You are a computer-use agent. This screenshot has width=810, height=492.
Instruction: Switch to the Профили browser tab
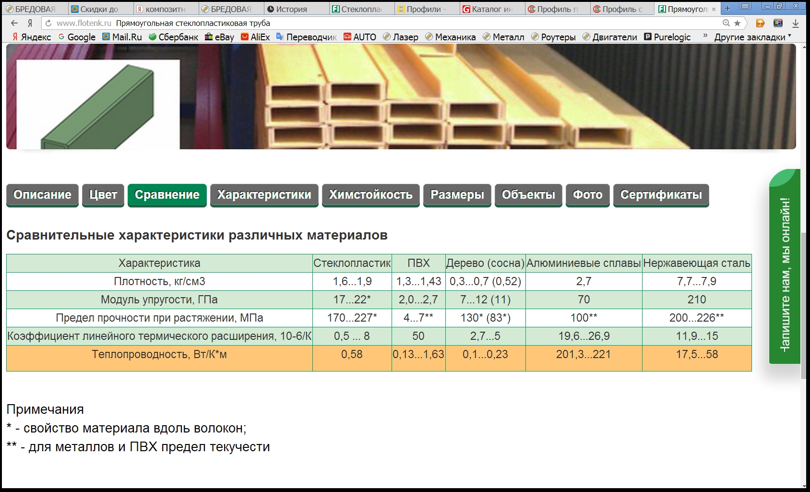427,9
